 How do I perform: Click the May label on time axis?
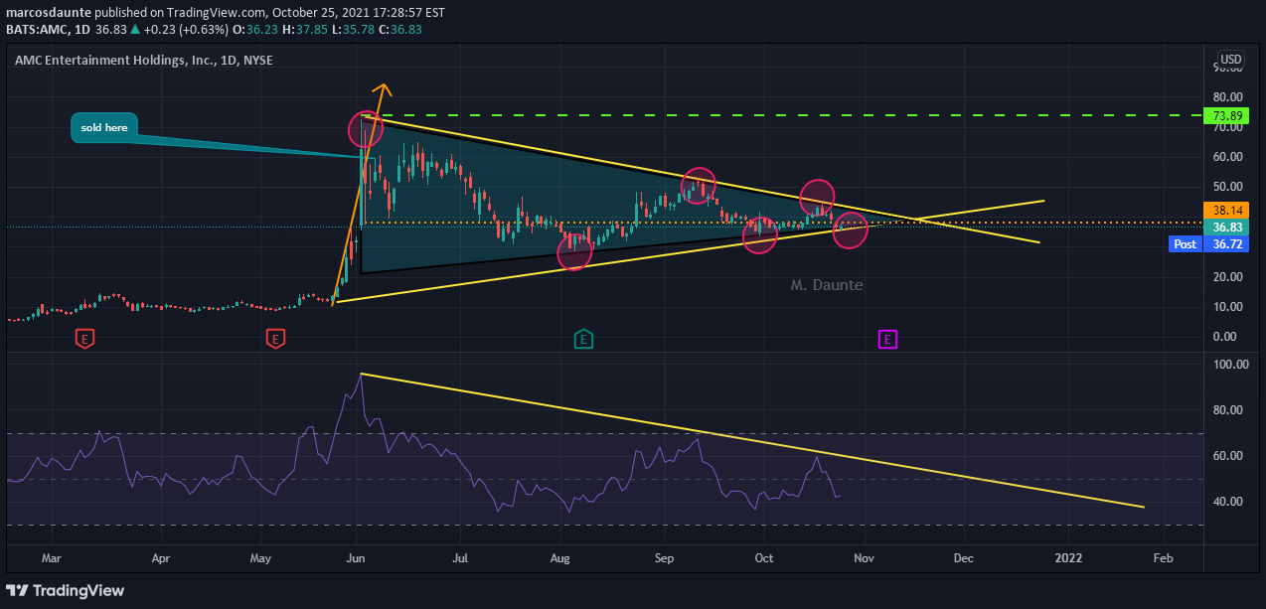pyautogui.click(x=260, y=558)
